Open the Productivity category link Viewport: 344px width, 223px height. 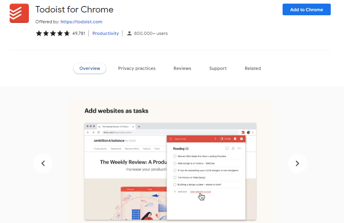point(106,33)
